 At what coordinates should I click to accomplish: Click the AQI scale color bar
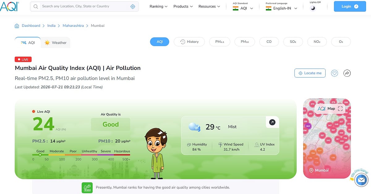click(x=81, y=155)
